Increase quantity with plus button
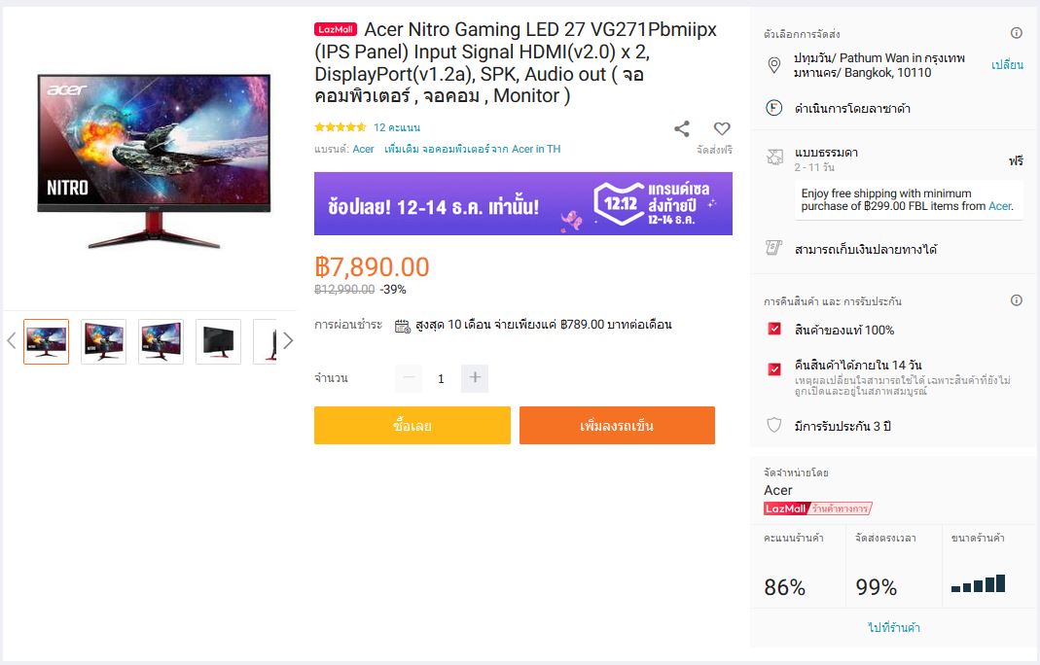This screenshot has width=1040, height=665. coord(475,378)
